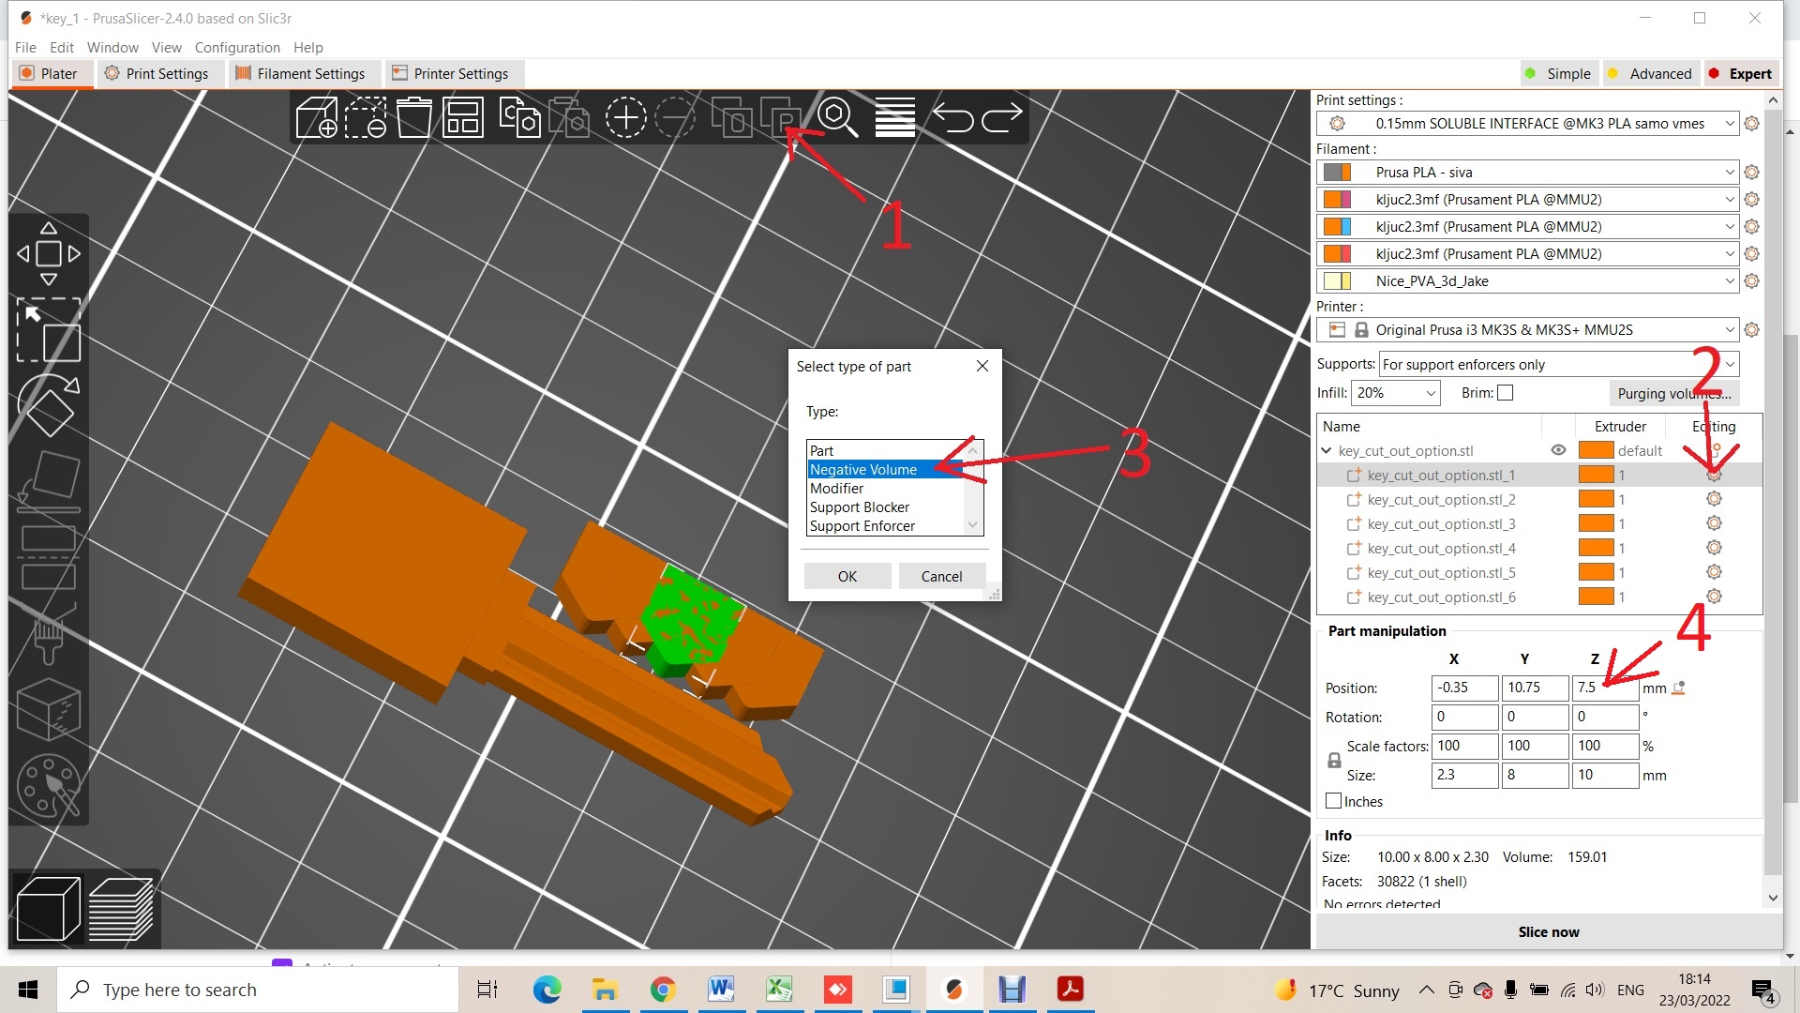Check the Inches checkbox in Part manipulation
Screen dimensions: 1800x1013
click(1333, 801)
